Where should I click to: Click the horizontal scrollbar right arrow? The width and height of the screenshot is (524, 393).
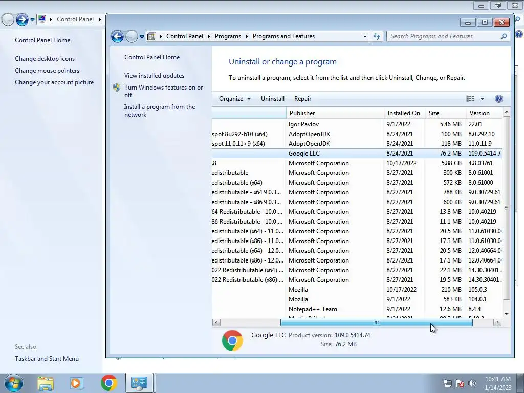point(497,322)
